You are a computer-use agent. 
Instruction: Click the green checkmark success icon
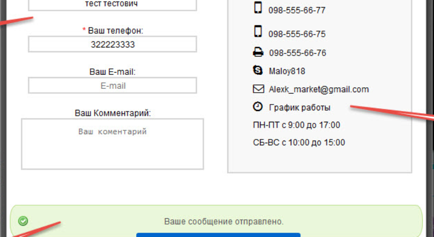tap(23, 221)
